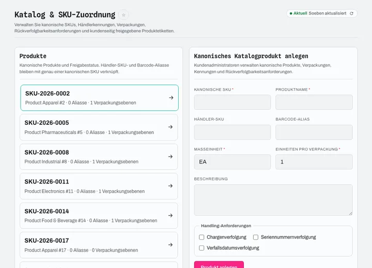This screenshot has width=372, height=268.
Task: Select the SKU-2026-0014 product title
Action: pos(47,211)
